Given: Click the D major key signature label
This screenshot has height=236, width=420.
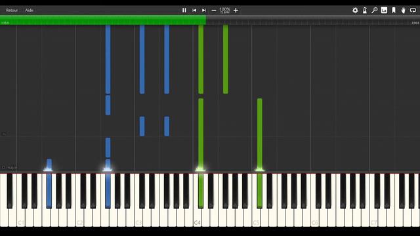Looking at the screenshot, I should coord(9,167).
